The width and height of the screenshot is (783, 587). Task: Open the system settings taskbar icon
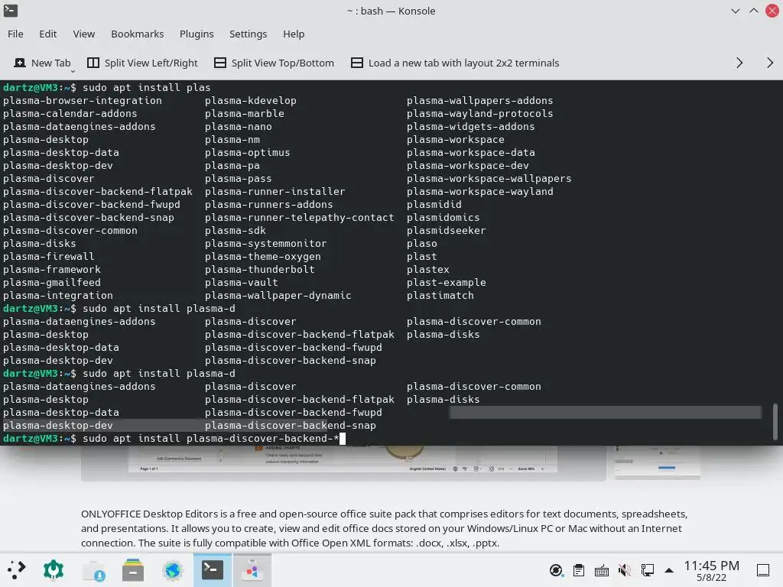(54, 570)
